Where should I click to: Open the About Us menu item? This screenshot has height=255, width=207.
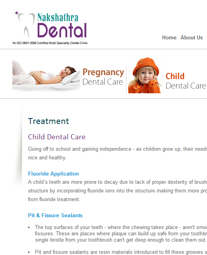[192, 37]
